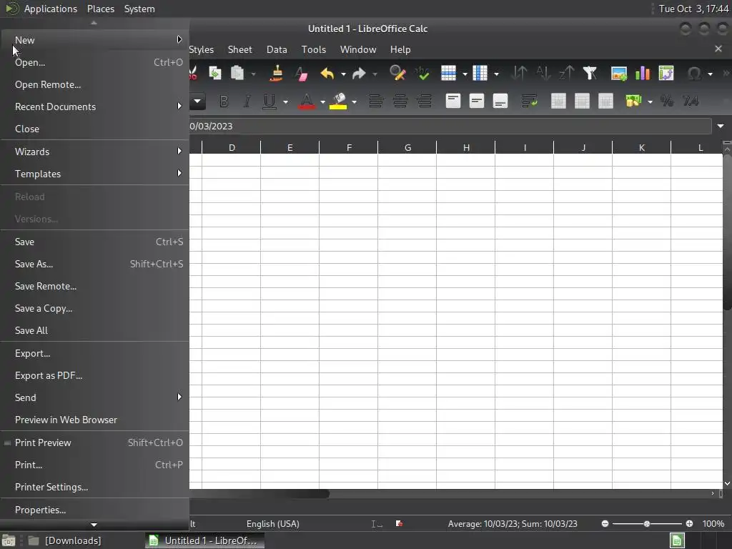Select Export as PDF... entry

point(95,375)
